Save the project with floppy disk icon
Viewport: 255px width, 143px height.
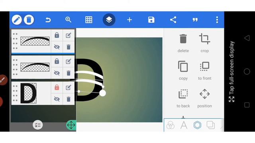(151, 20)
